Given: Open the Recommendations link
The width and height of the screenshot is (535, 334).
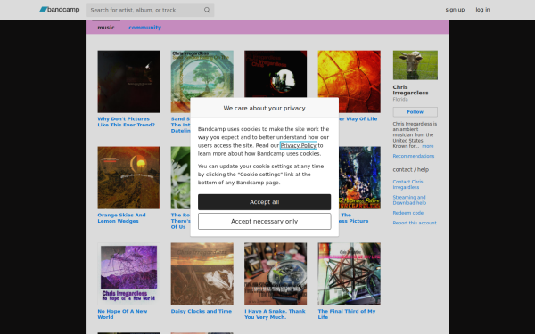Looking at the screenshot, I should pos(414,156).
